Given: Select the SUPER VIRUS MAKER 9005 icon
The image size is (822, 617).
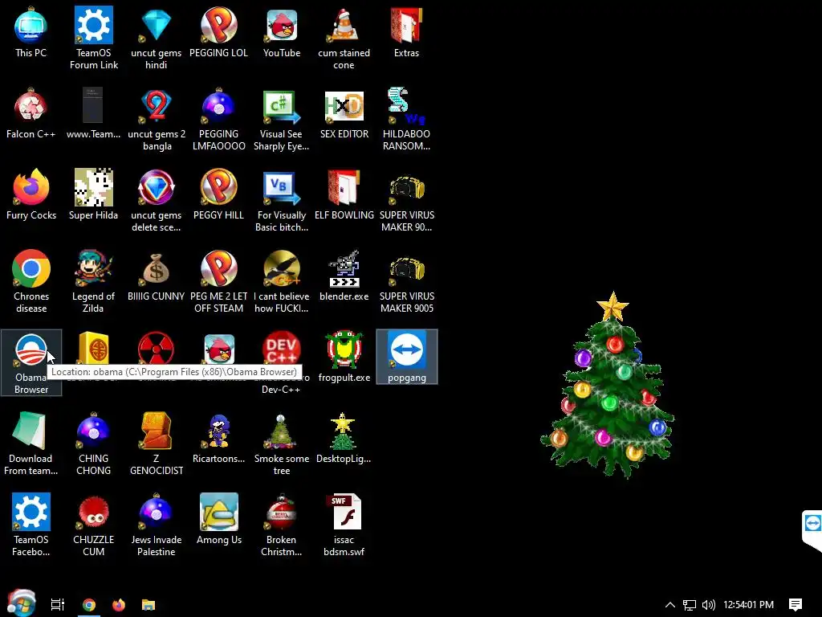Looking at the screenshot, I should (406, 282).
